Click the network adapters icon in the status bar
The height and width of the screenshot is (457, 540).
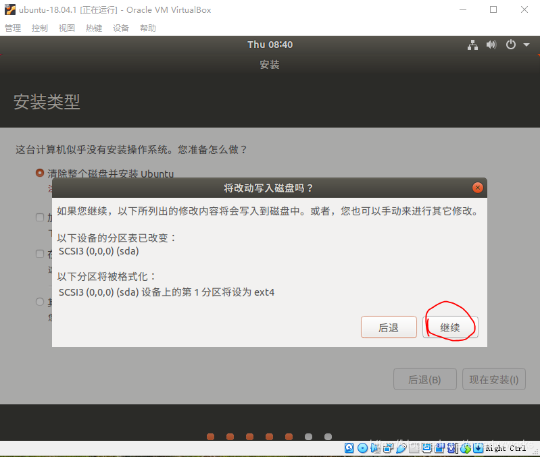pyautogui.click(x=388, y=448)
